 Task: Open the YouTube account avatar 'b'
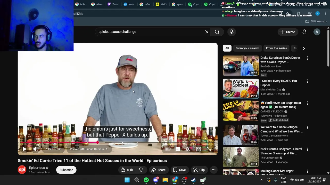pyautogui.click(x=317, y=32)
